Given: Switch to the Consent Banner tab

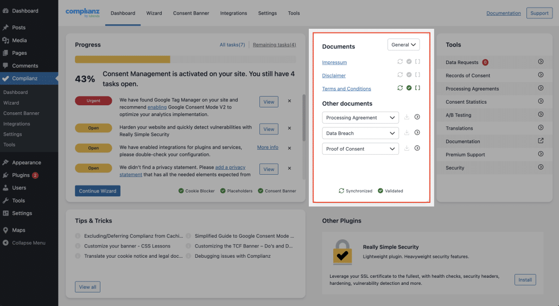Looking at the screenshot, I should (191, 13).
